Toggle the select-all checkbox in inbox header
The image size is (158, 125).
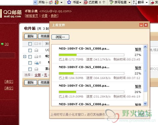pos(30,44)
